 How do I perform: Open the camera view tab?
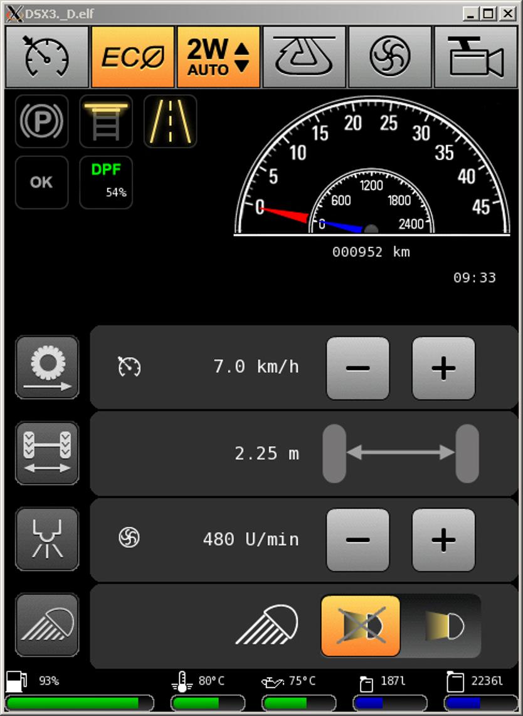475,57
